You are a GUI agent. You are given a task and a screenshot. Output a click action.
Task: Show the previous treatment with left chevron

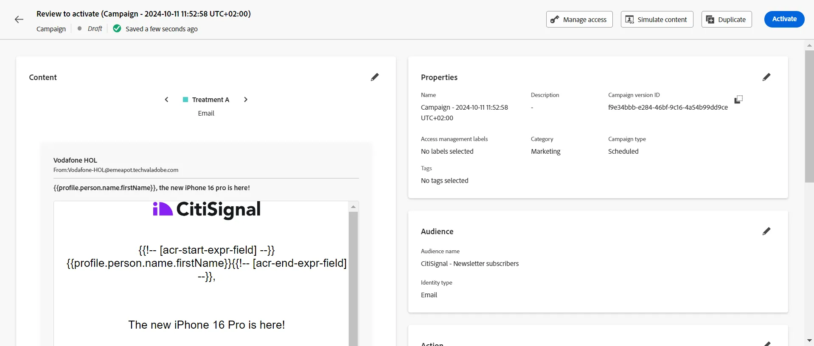(166, 100)
